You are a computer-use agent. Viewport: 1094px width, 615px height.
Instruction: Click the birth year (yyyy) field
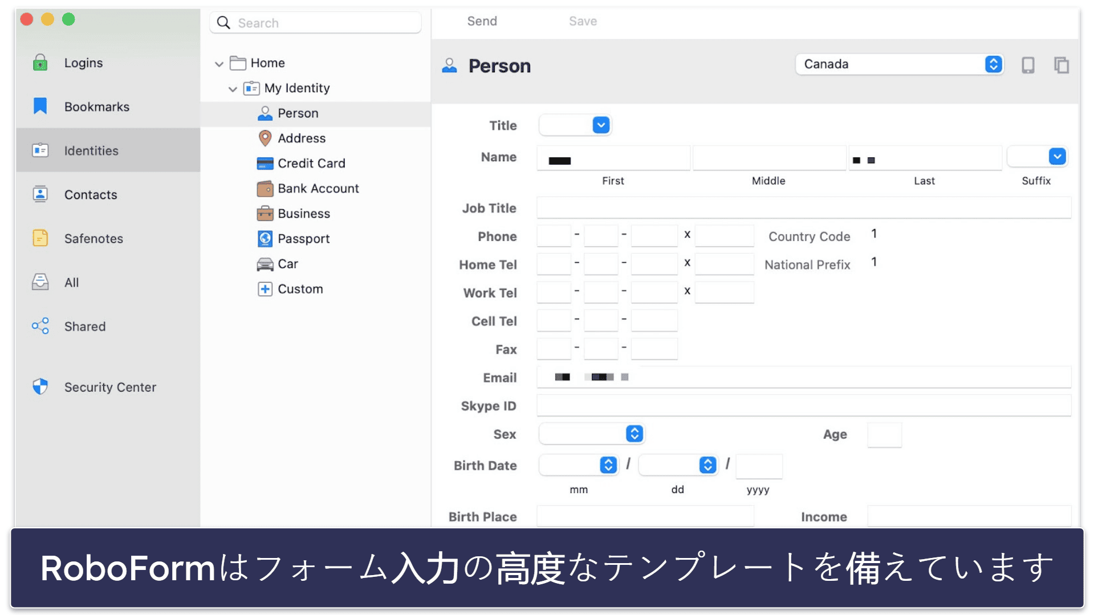[759, 466]
